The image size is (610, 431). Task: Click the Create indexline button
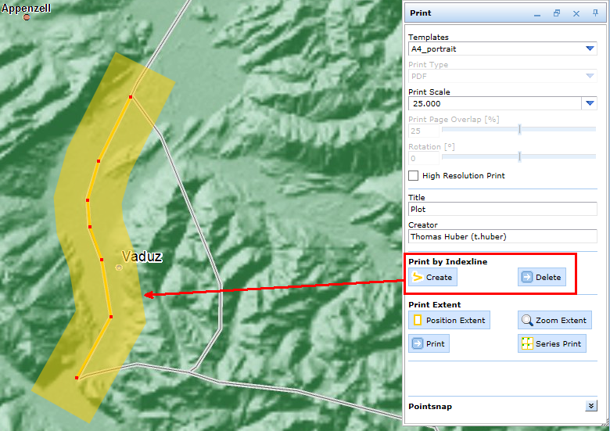click(432, 277)
